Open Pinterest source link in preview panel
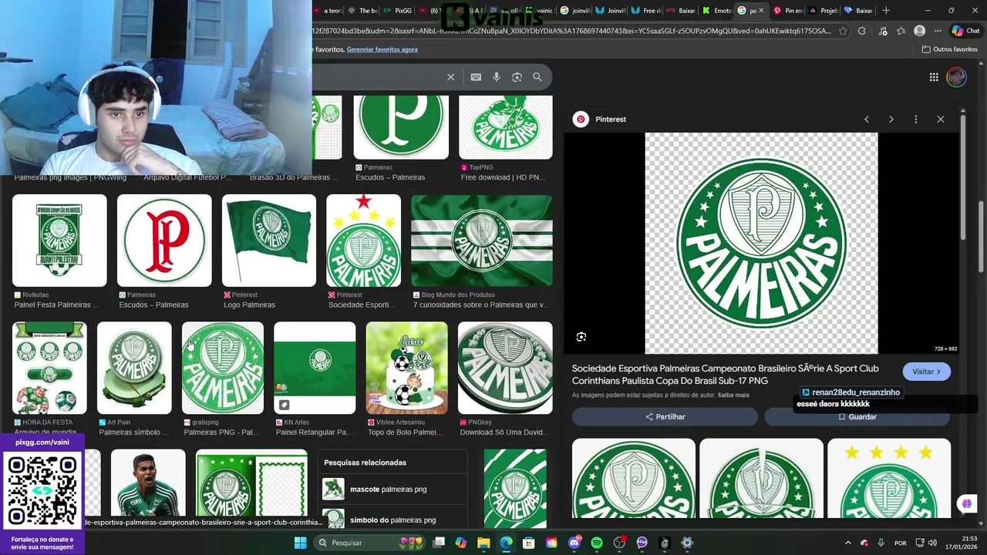This screenshot has width=987, height=555. [x=600, y=119]
